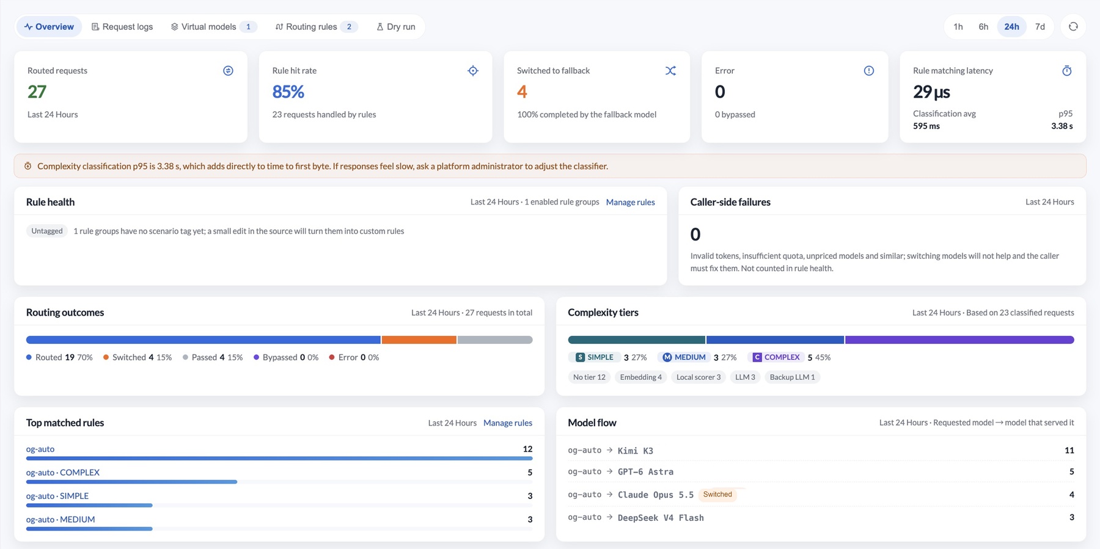This screenshot has height=549, width=1100.
Task: Open Manage rules in Top matched rules
Action: (x=508, y=423)
